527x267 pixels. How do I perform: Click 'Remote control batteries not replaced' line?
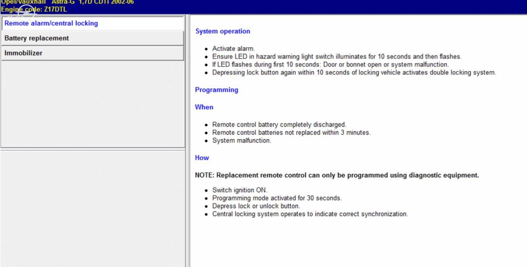(291, 133)
